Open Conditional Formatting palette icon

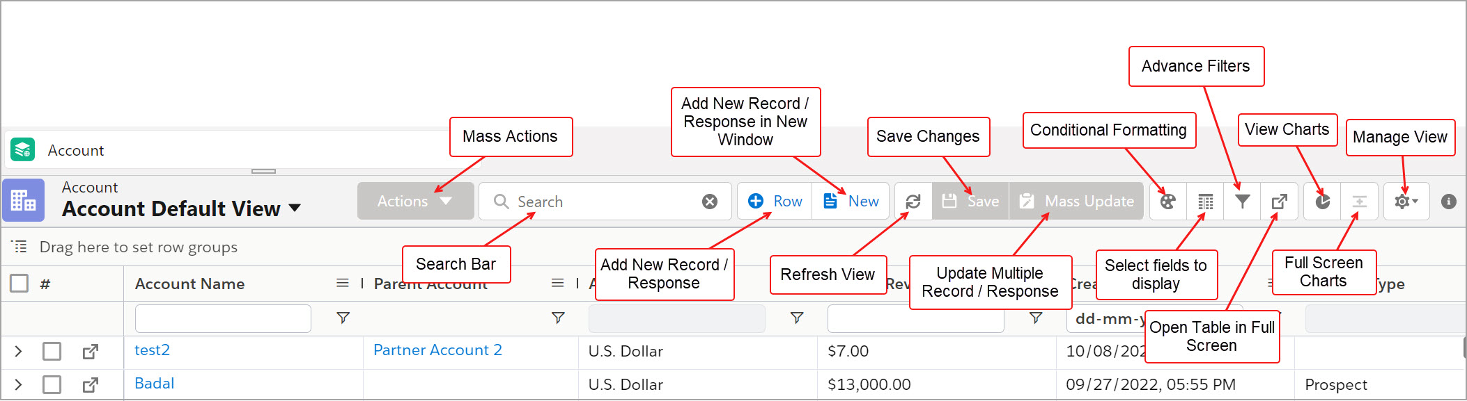1167,202
